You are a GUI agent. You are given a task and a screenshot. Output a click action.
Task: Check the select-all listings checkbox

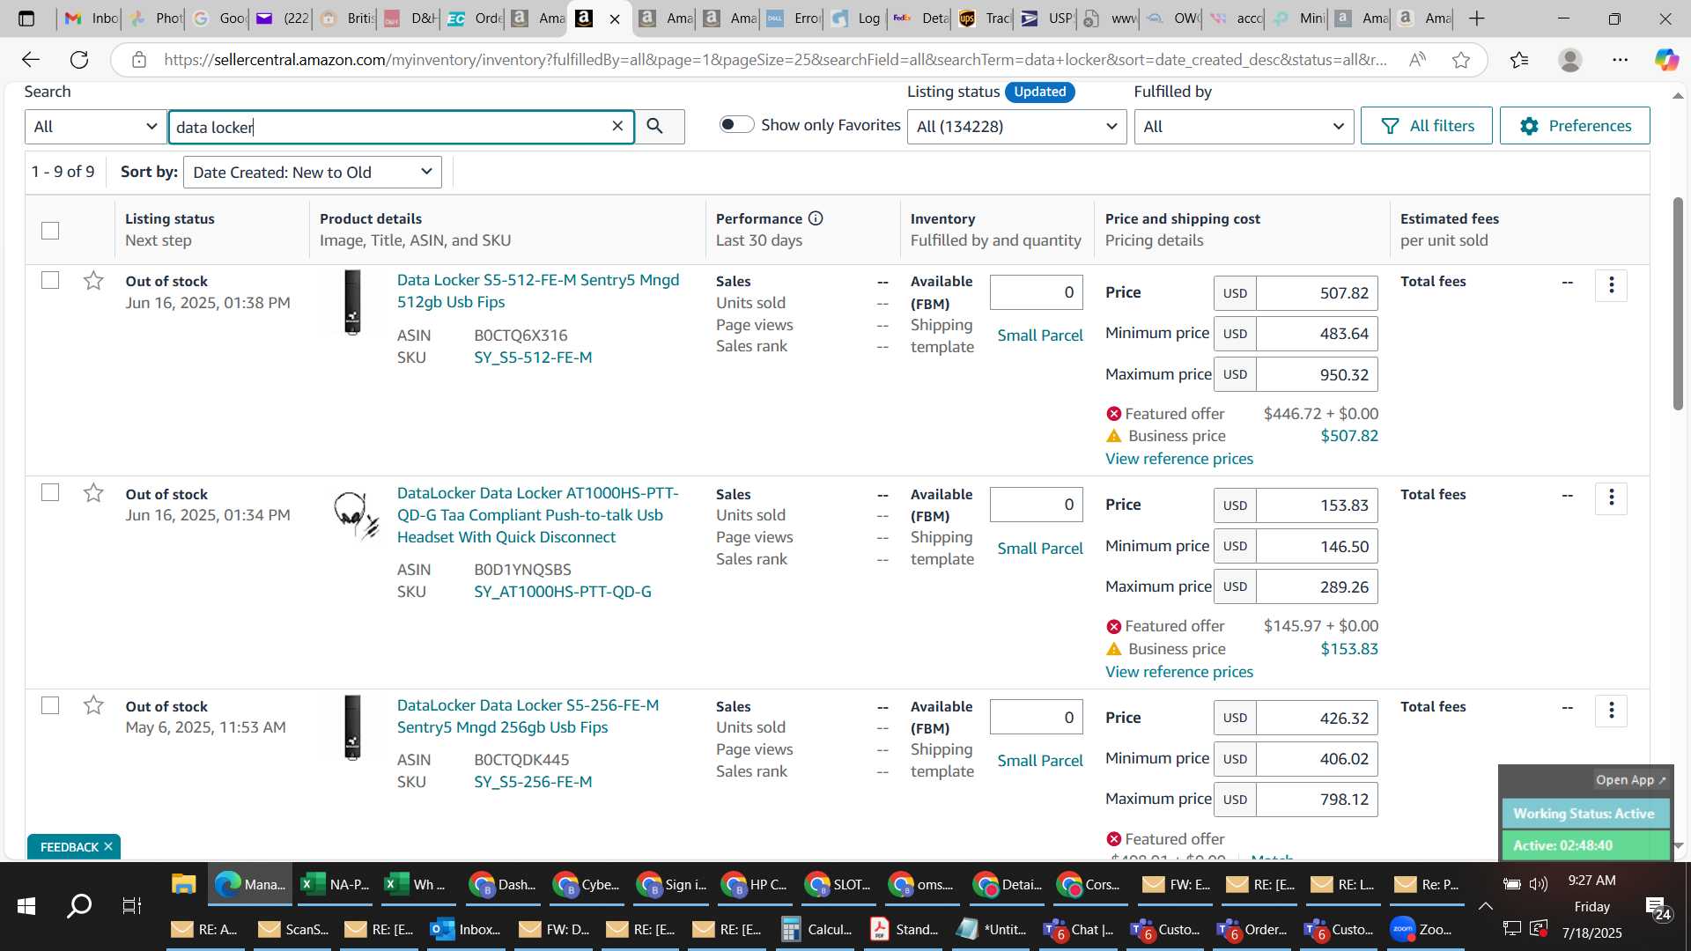(50, 231)
